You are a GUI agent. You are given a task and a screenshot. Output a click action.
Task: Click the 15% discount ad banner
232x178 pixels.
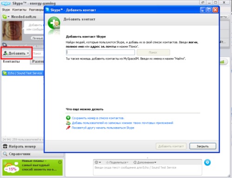click(32, 167)
